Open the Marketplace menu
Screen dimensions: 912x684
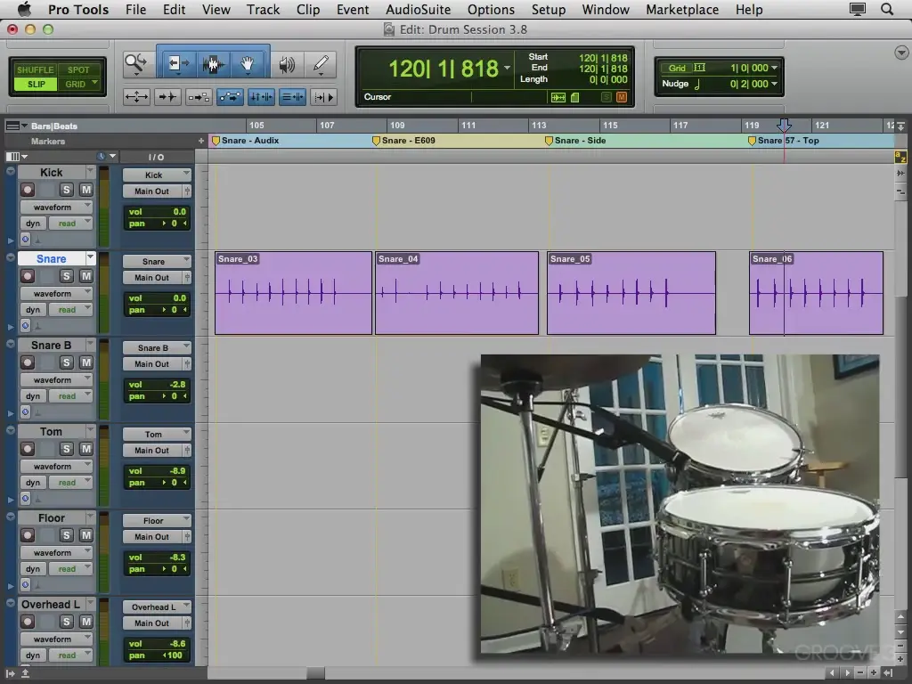pyautogui.click(x=682, y=9)
